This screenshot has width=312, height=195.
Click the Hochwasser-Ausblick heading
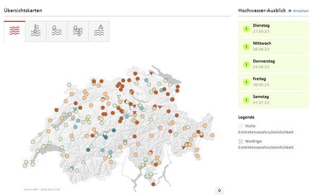262,11
